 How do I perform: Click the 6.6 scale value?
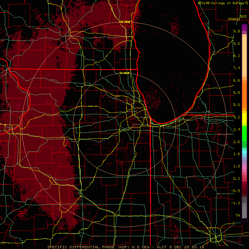point(237,80)
